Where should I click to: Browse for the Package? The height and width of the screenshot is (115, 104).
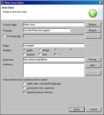[x=93, y=30]
